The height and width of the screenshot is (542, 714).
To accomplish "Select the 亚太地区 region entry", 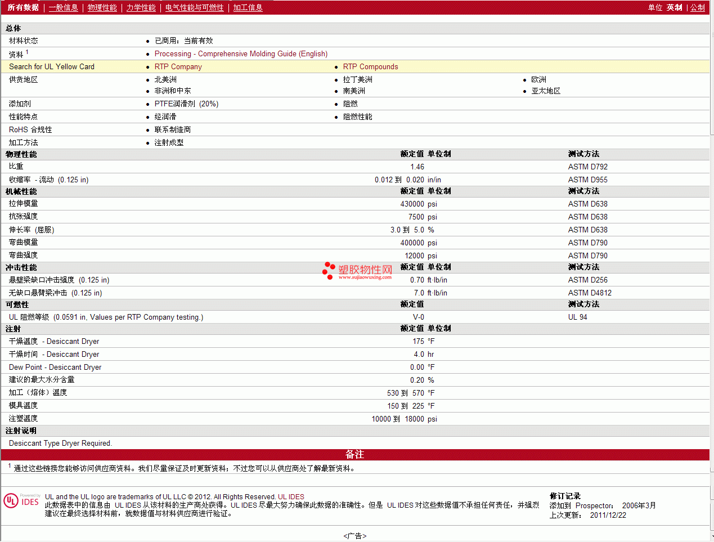I will click(x=546, y=91).
